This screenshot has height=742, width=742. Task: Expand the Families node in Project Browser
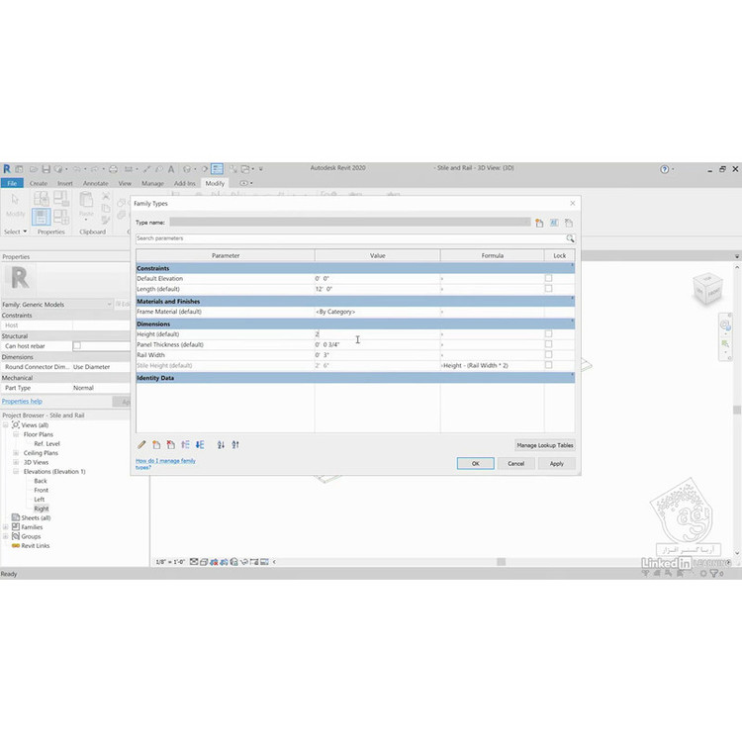[x=6, y=527]
